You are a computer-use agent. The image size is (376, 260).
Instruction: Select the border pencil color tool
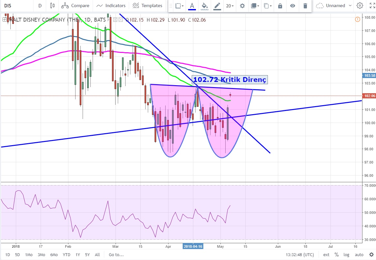[217, 6]
